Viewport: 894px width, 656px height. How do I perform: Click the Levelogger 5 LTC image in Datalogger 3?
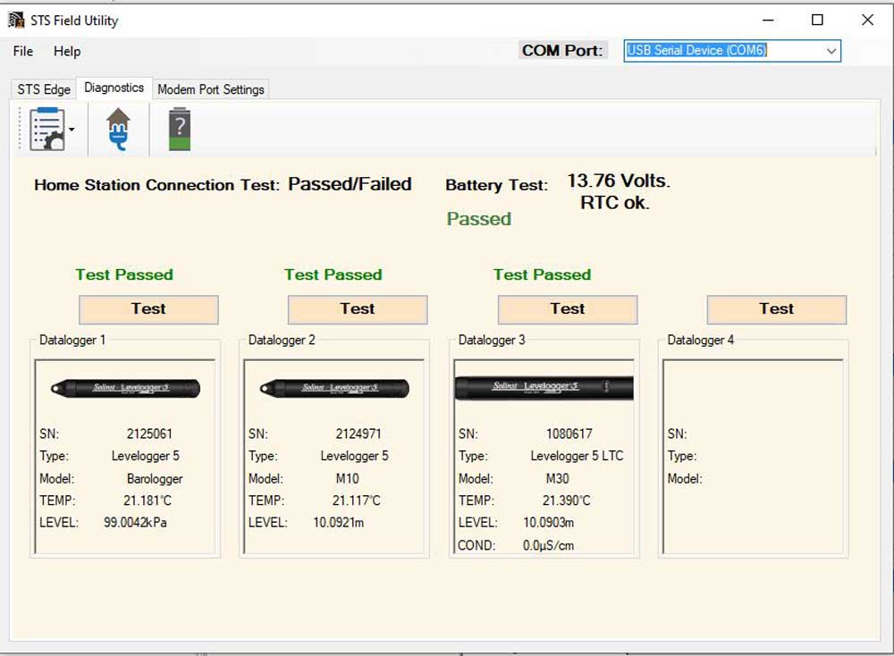click(x=543, y=384)
